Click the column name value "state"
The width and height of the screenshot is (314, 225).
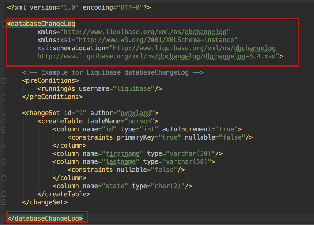tap(115, 186)
